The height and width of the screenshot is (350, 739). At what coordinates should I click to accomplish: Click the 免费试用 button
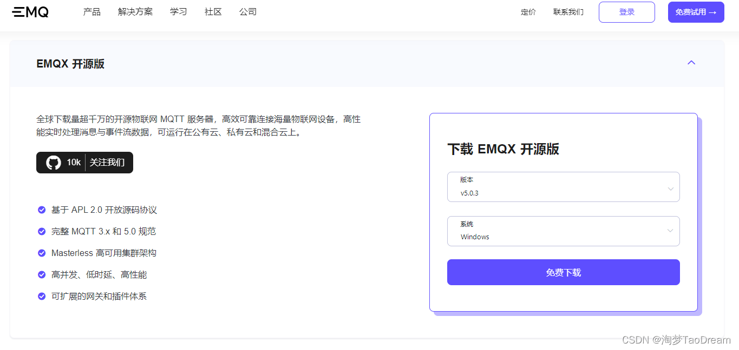click(x=696, y=12)
